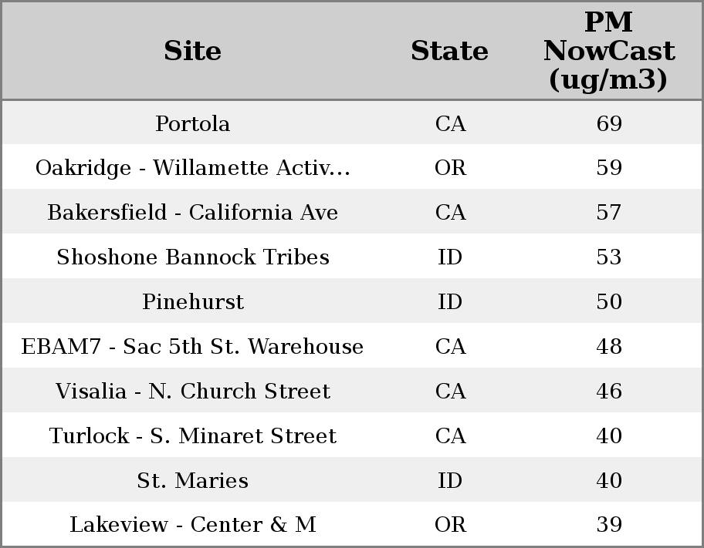Select Turlock - S. Minaret Street

192,436
